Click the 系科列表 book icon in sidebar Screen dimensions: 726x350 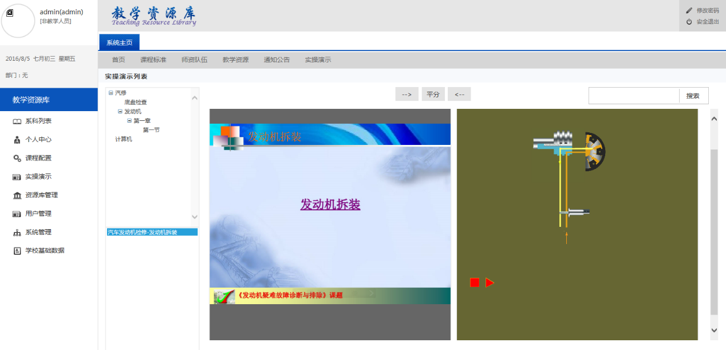pyautogui.click(x=17, y=121)
